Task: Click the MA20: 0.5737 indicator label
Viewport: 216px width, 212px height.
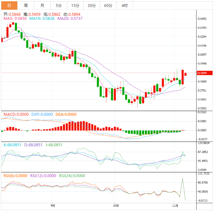Action: click(70, 19)
